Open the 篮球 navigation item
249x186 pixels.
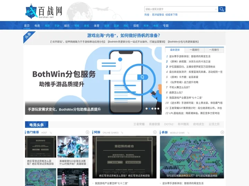tap(117, 25)
